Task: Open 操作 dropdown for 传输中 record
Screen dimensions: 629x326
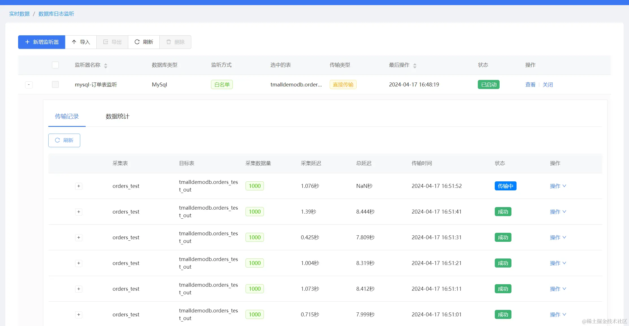Action: (558, 186)
